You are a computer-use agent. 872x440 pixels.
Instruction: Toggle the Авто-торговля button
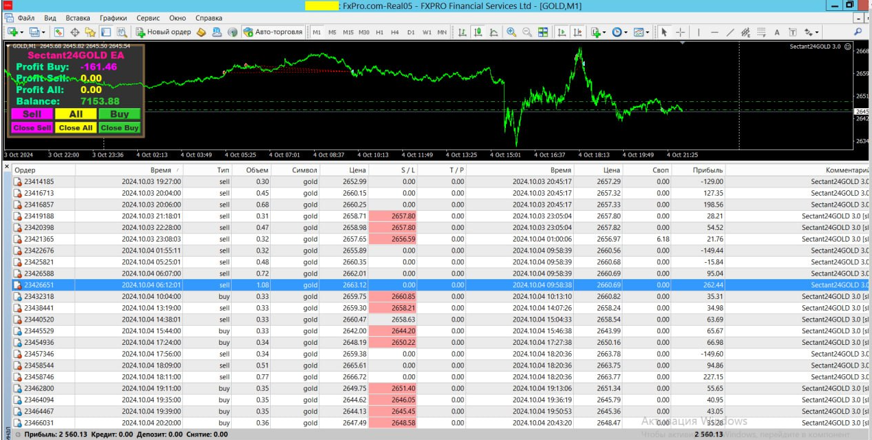point(273,32)
